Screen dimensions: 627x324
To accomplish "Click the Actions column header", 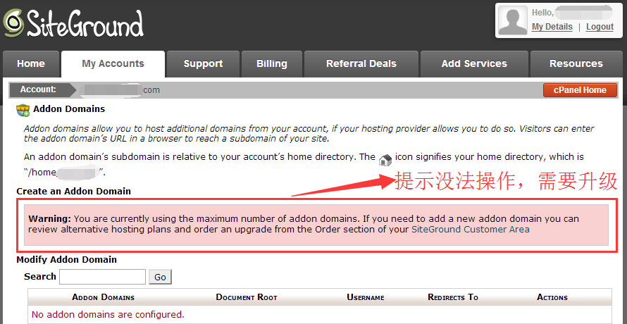I will [x=552, y=297].
